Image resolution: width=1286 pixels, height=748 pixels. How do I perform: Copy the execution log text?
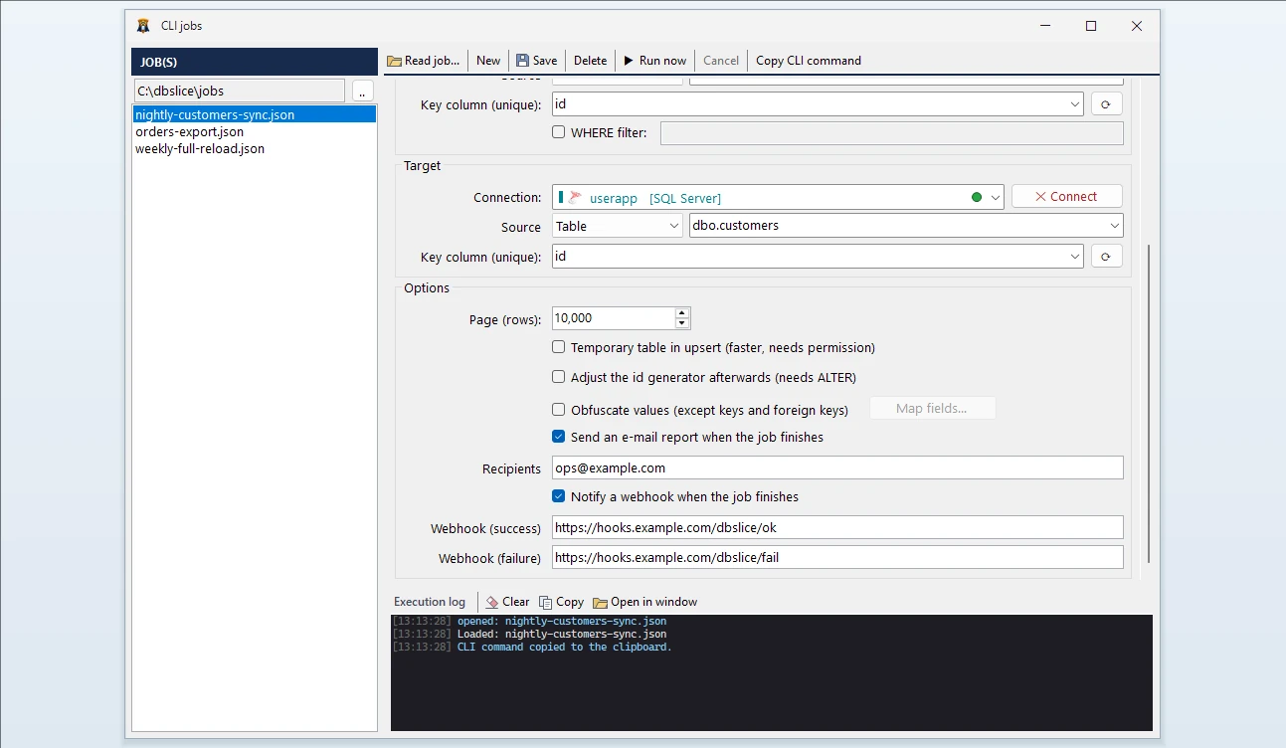(562, 602)
